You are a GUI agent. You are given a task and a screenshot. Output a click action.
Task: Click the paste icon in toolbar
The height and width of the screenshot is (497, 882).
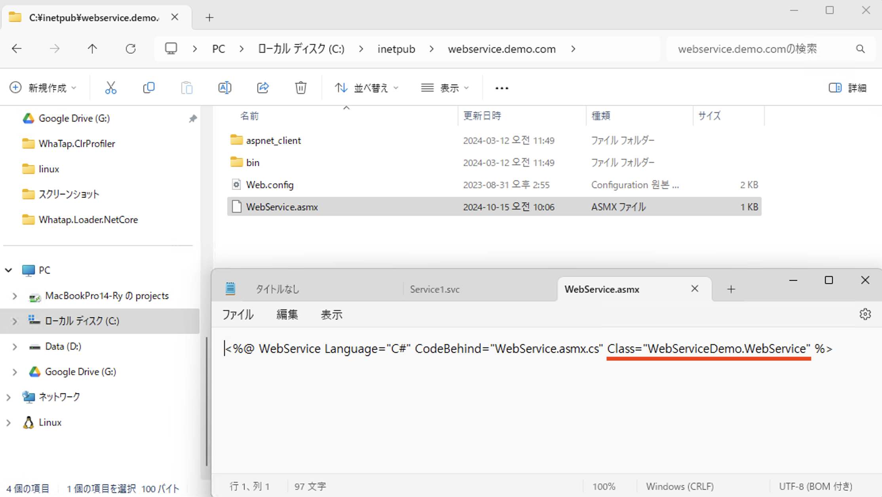coord(186,87)
